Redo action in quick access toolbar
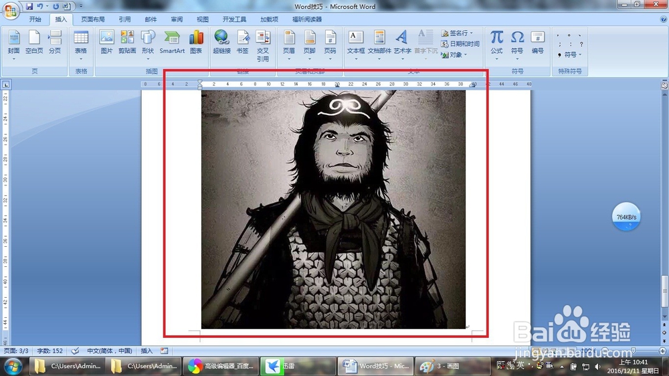Image resolution: width=669 pixels, height=376 pixels. 56,7
